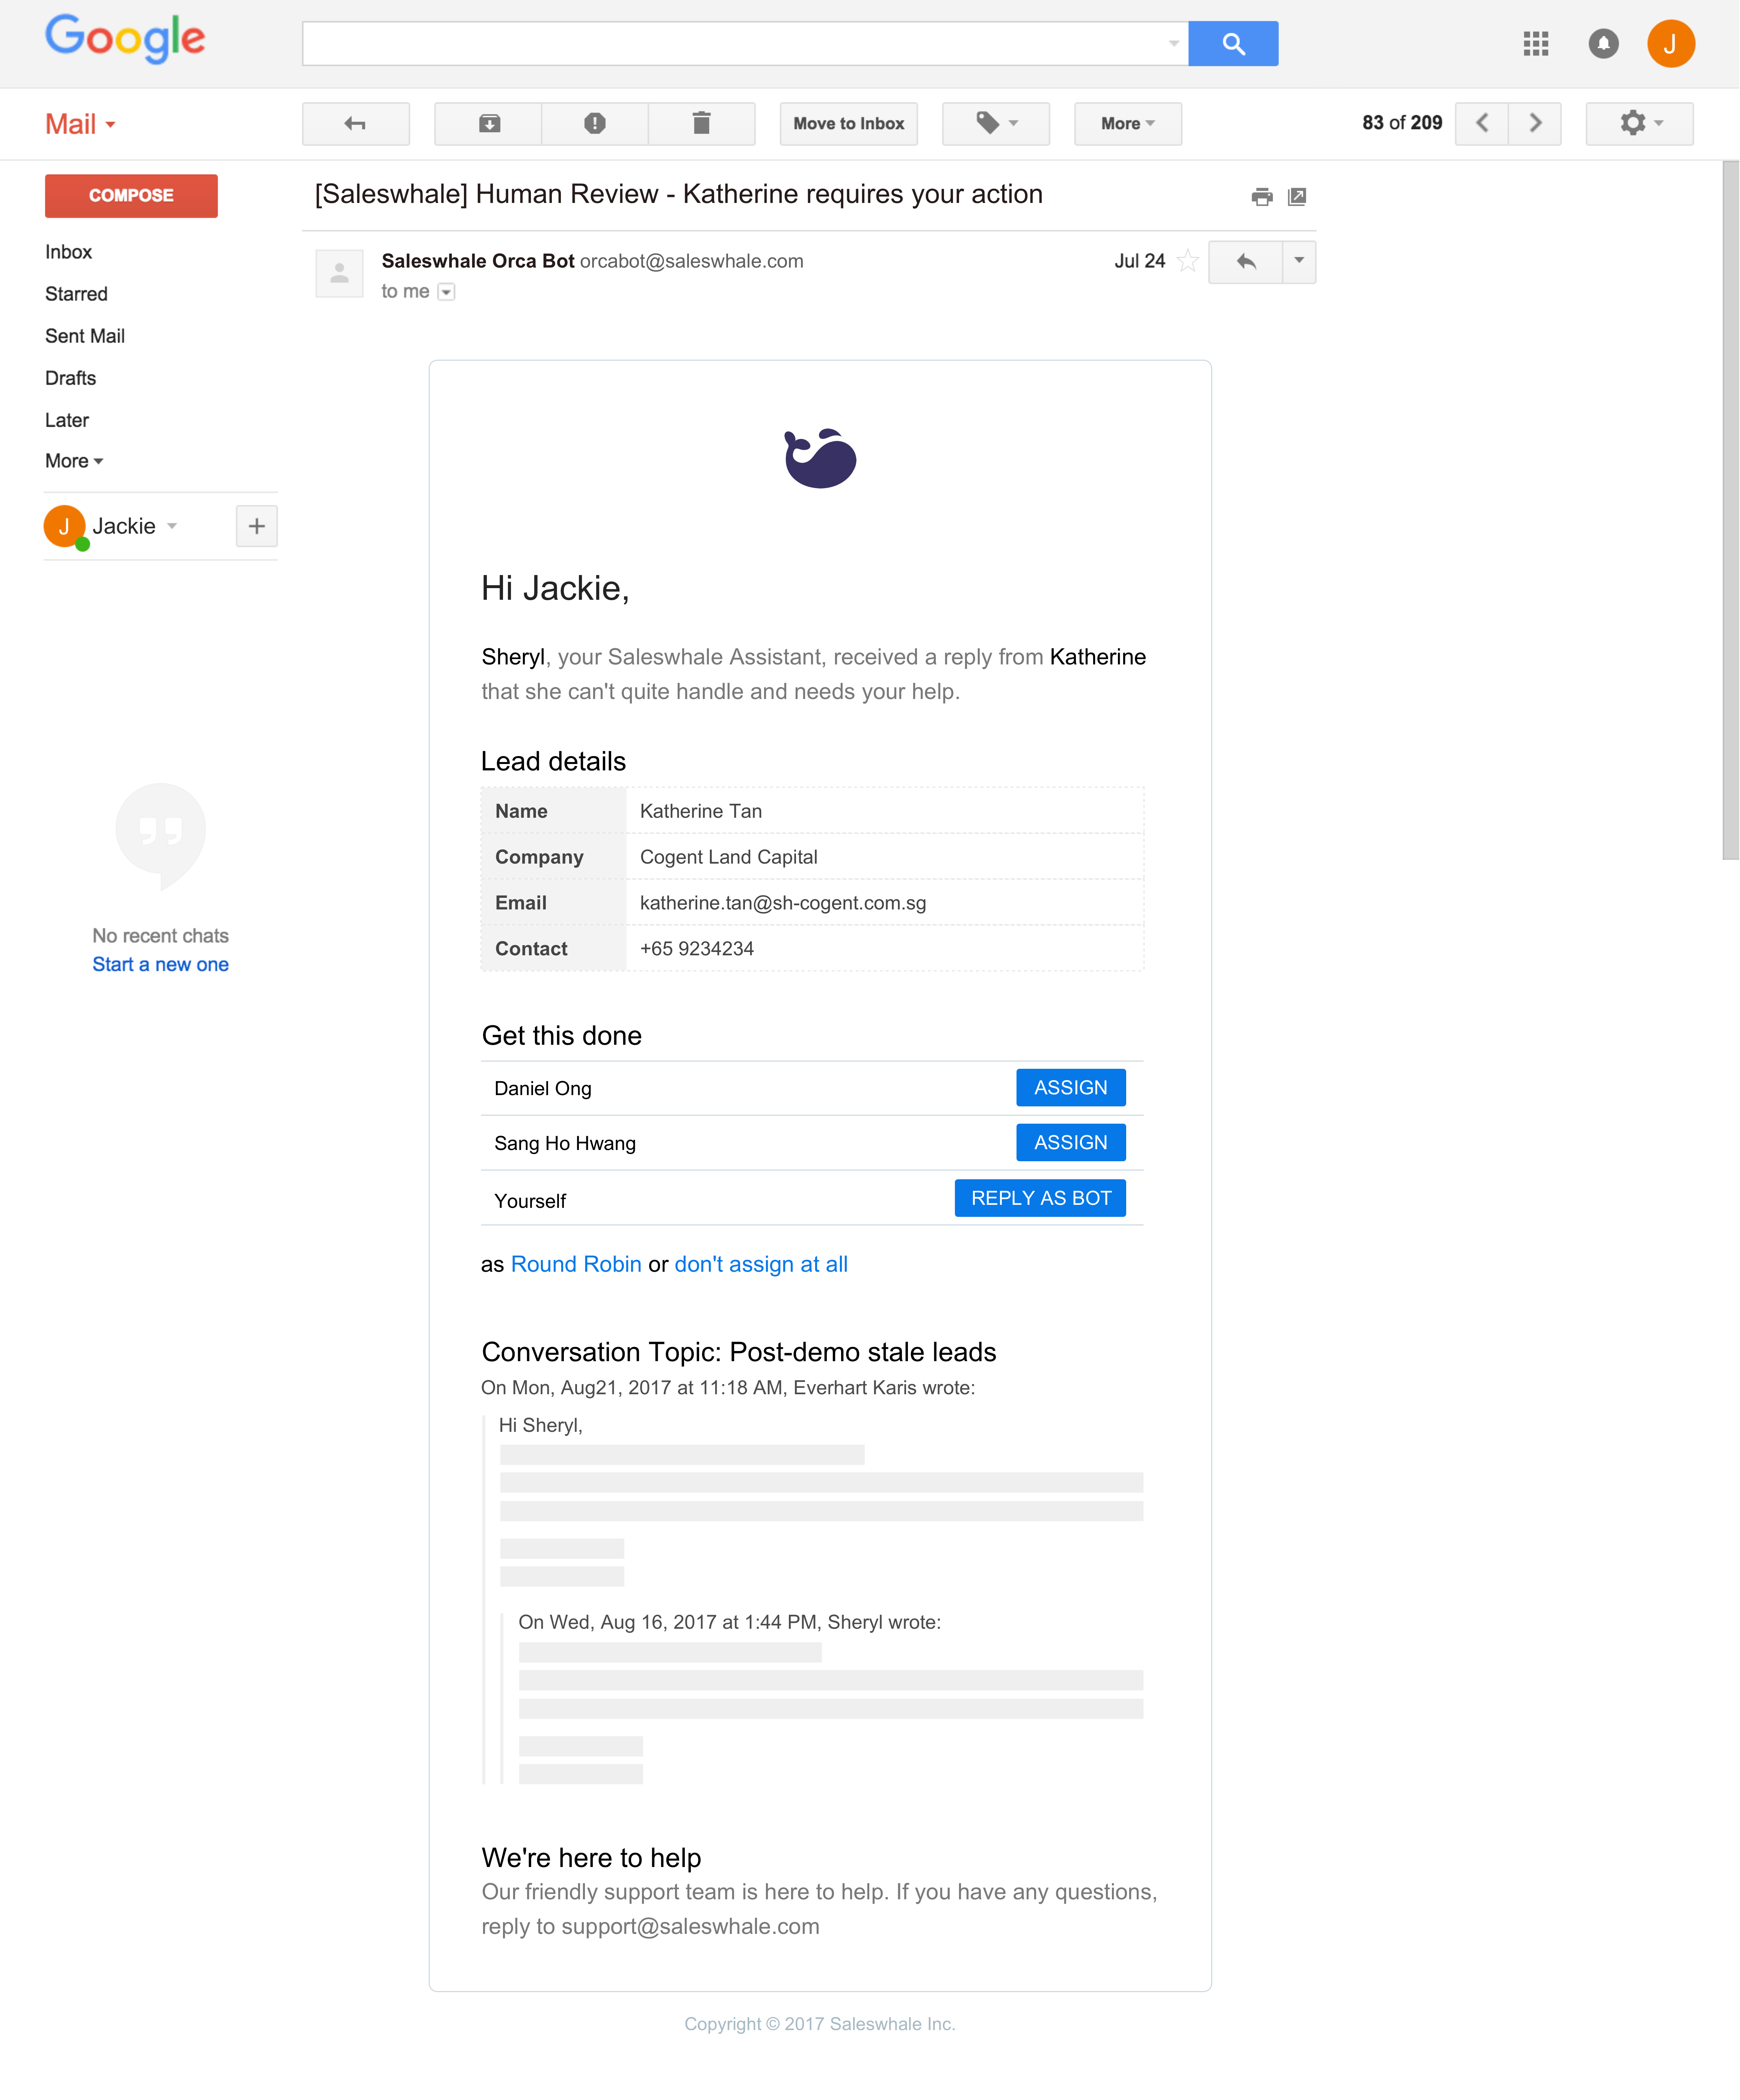Delete this email with trash icon
The width and height of the screenshot is (1740, 2100).
tap(702, 124)
